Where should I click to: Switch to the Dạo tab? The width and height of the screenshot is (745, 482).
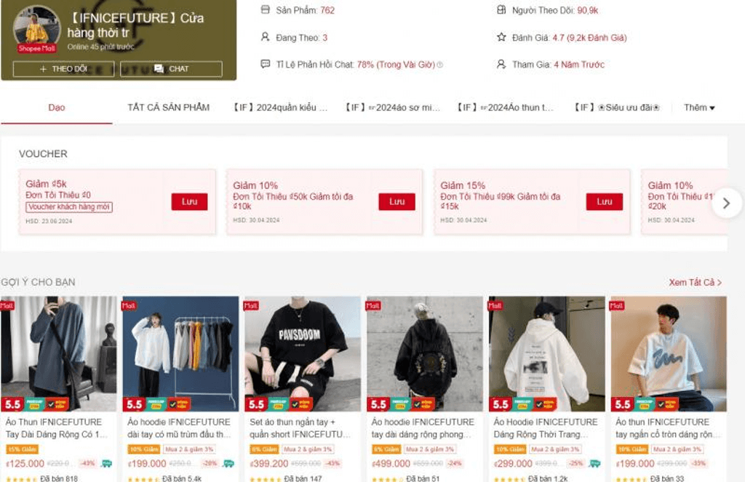(x=57, y=108)
